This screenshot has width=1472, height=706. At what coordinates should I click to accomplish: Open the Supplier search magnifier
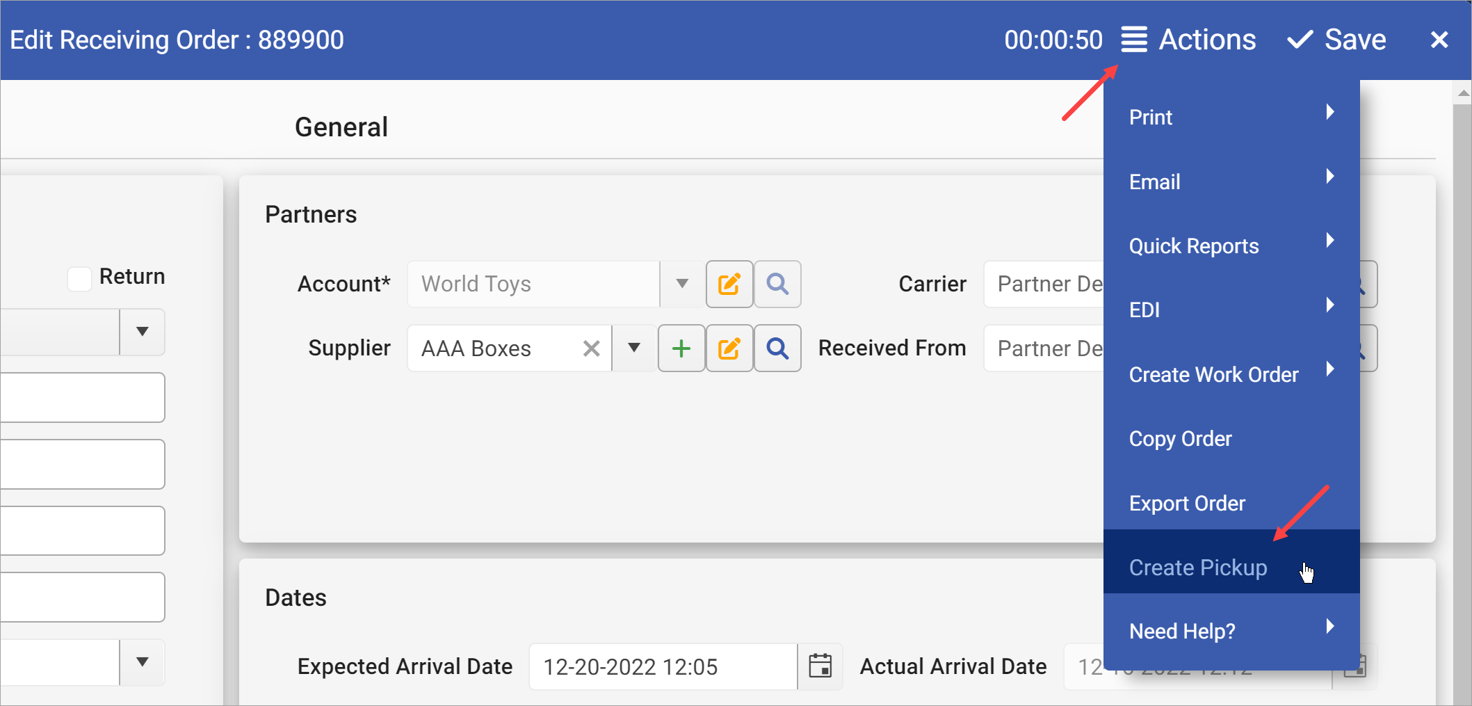(777, 348)
